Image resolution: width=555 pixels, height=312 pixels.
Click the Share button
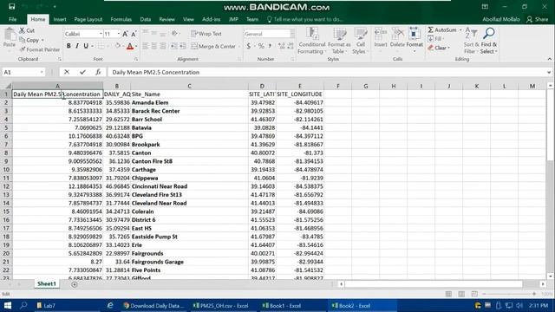(538, 19)
